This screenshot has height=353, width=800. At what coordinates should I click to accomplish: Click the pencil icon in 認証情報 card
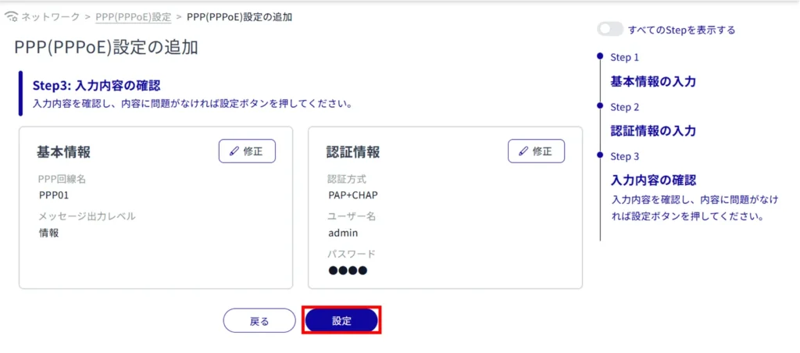click(x=524, y=152)
